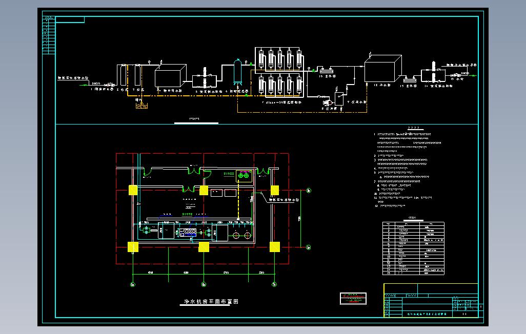Select yellow-framed box with two green pumps
This screenshot has width=526, height=334.
(244, 176)
